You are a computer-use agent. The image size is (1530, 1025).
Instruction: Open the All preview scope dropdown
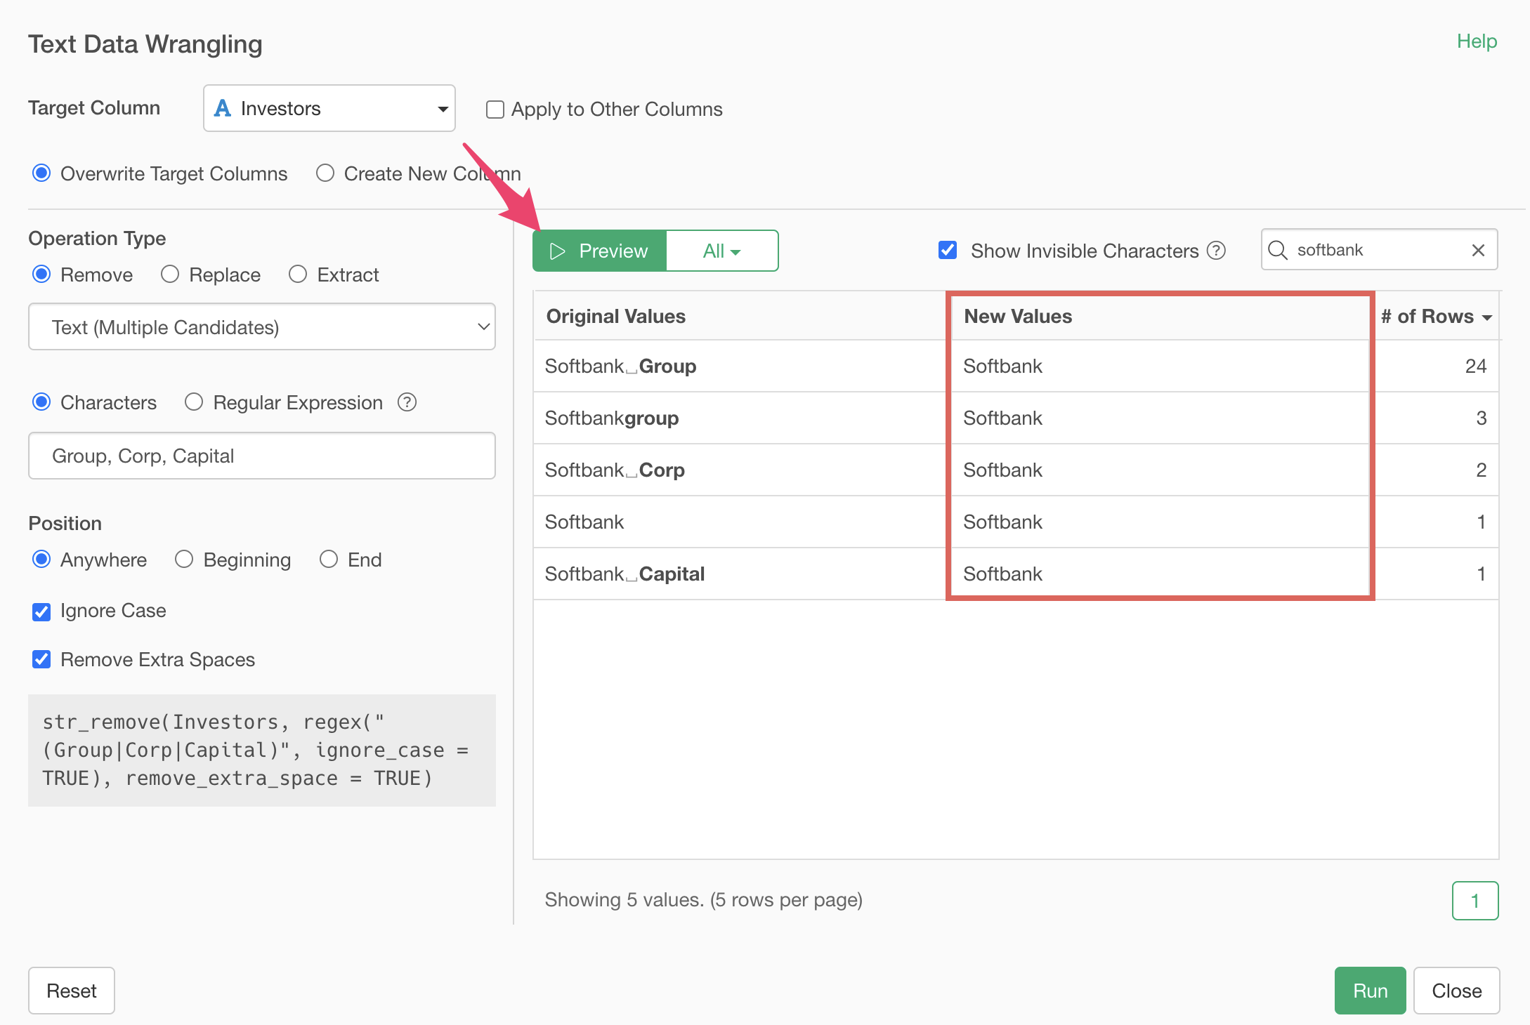click(721, 251)
